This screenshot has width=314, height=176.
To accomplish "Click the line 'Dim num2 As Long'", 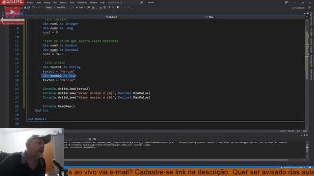I will tap(58, 28).
